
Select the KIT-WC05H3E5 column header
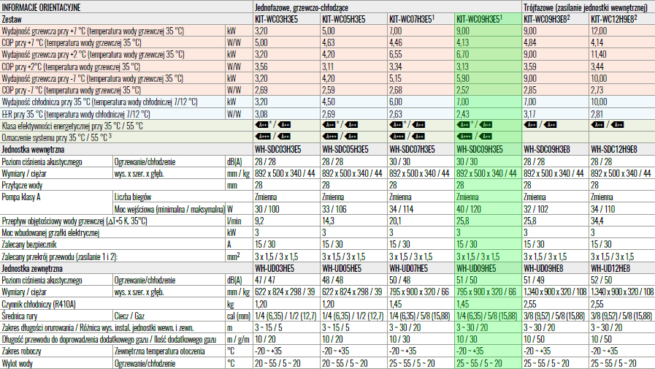(x=344, y=19)
